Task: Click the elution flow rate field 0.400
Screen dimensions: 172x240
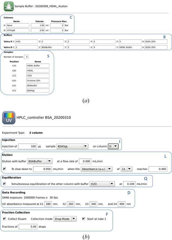Action: pos(85,161)
